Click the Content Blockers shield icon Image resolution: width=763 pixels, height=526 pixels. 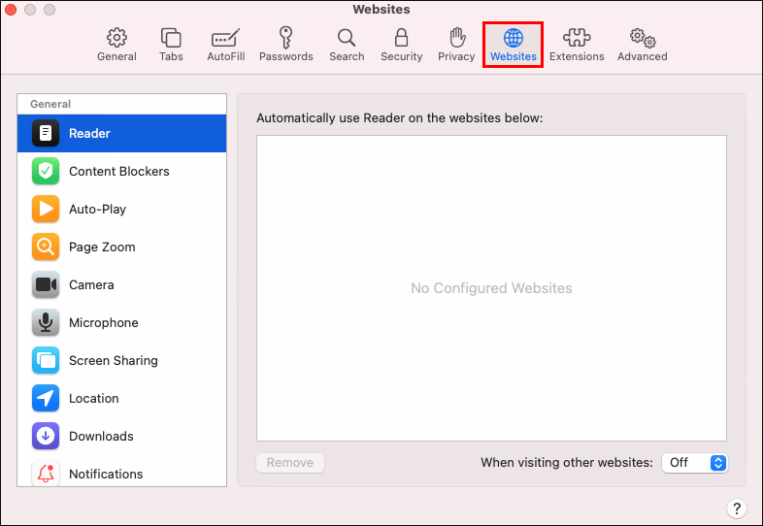[46, 171]
